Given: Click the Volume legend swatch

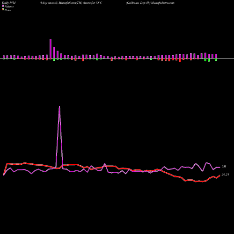Looking at the screenshot, I should (x=3, y=6).
